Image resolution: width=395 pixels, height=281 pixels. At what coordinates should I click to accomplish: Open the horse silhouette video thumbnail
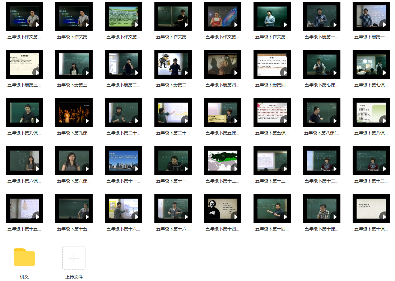tap(222, 65)
